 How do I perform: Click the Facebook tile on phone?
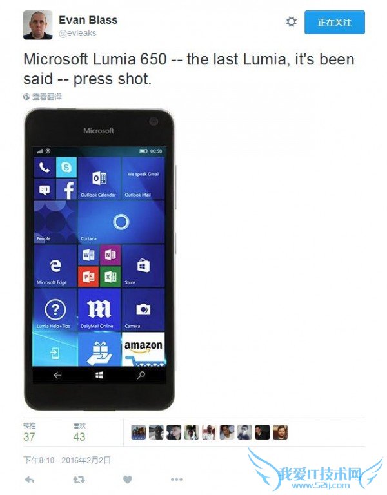(66, 189)
